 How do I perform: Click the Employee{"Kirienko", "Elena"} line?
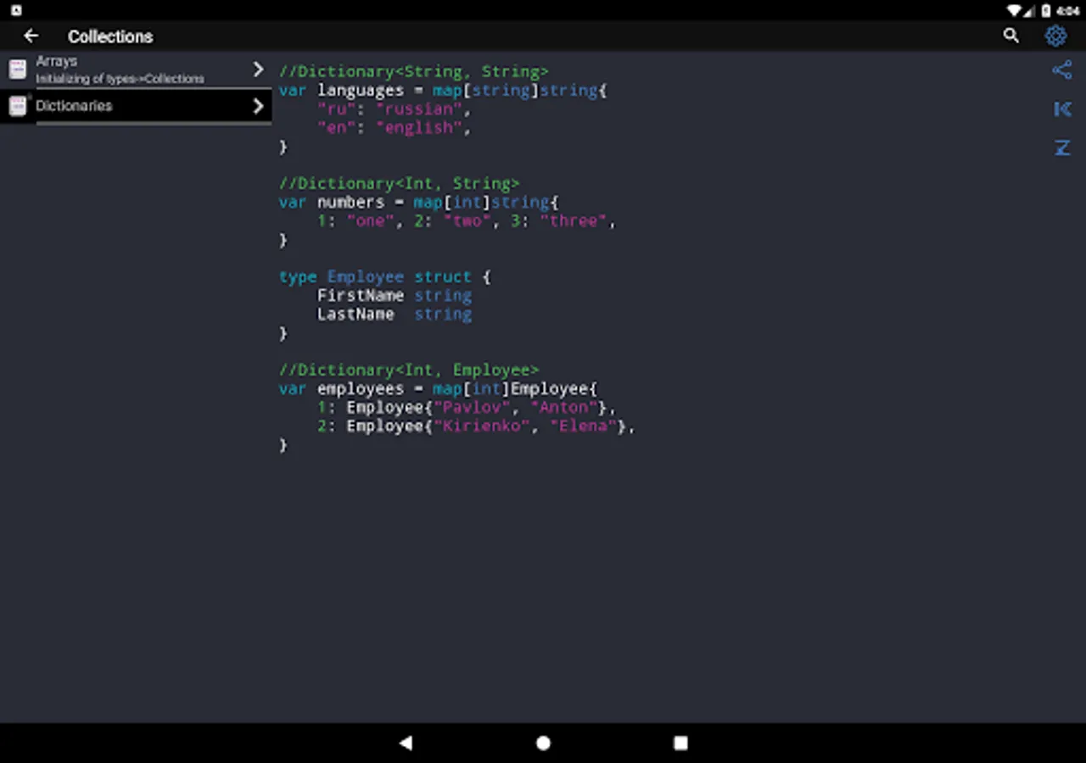tap(476, 426)
